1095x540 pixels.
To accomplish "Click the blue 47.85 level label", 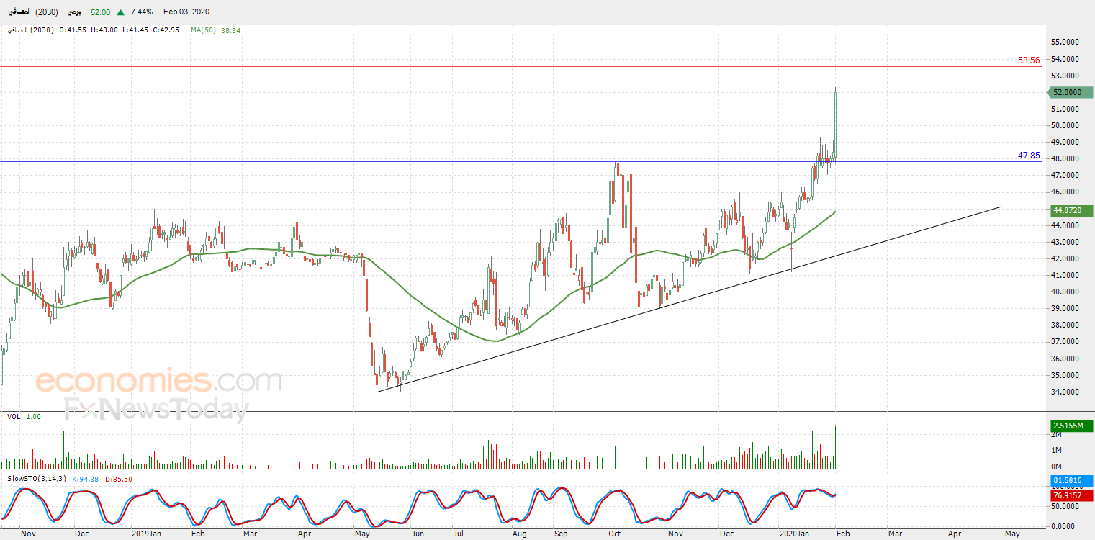I will click(x=1029, y=155).
